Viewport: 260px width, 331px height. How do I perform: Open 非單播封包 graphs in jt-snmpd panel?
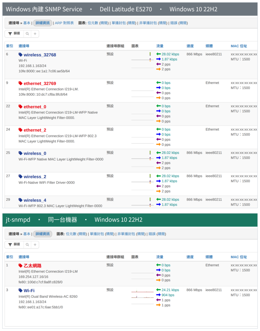126,234
